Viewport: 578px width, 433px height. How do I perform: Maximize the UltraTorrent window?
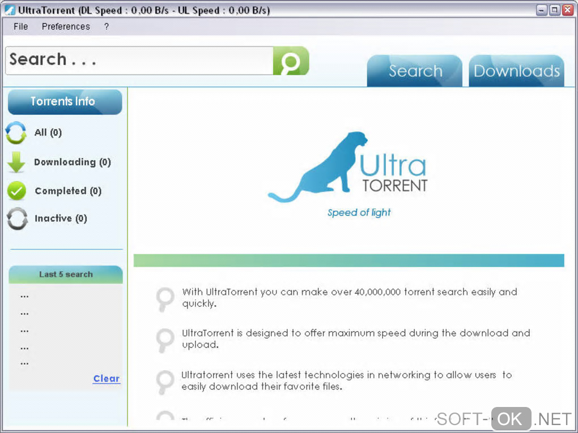[x=554, y=10]
